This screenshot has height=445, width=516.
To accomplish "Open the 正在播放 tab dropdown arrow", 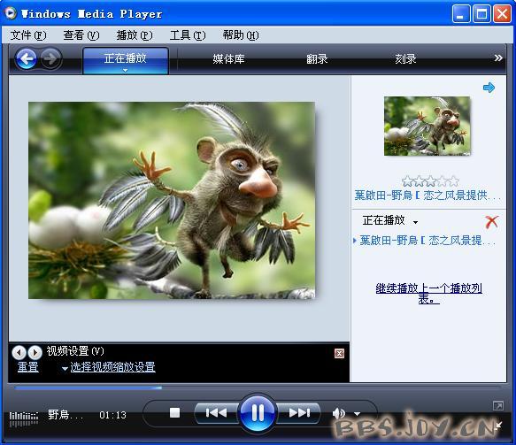I will [125, 71].
